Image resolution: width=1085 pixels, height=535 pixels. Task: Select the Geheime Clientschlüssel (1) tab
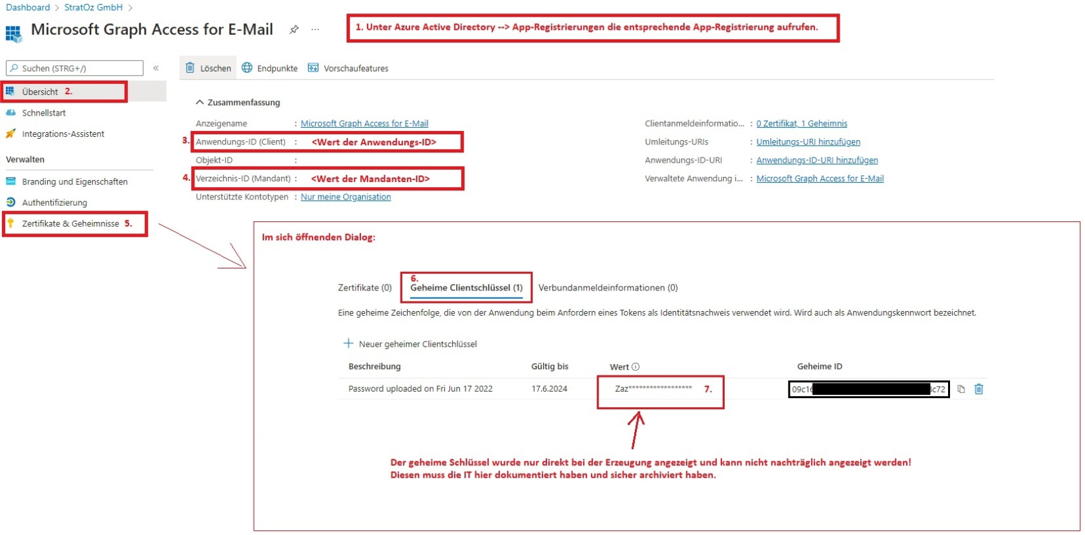coord(466,288)
